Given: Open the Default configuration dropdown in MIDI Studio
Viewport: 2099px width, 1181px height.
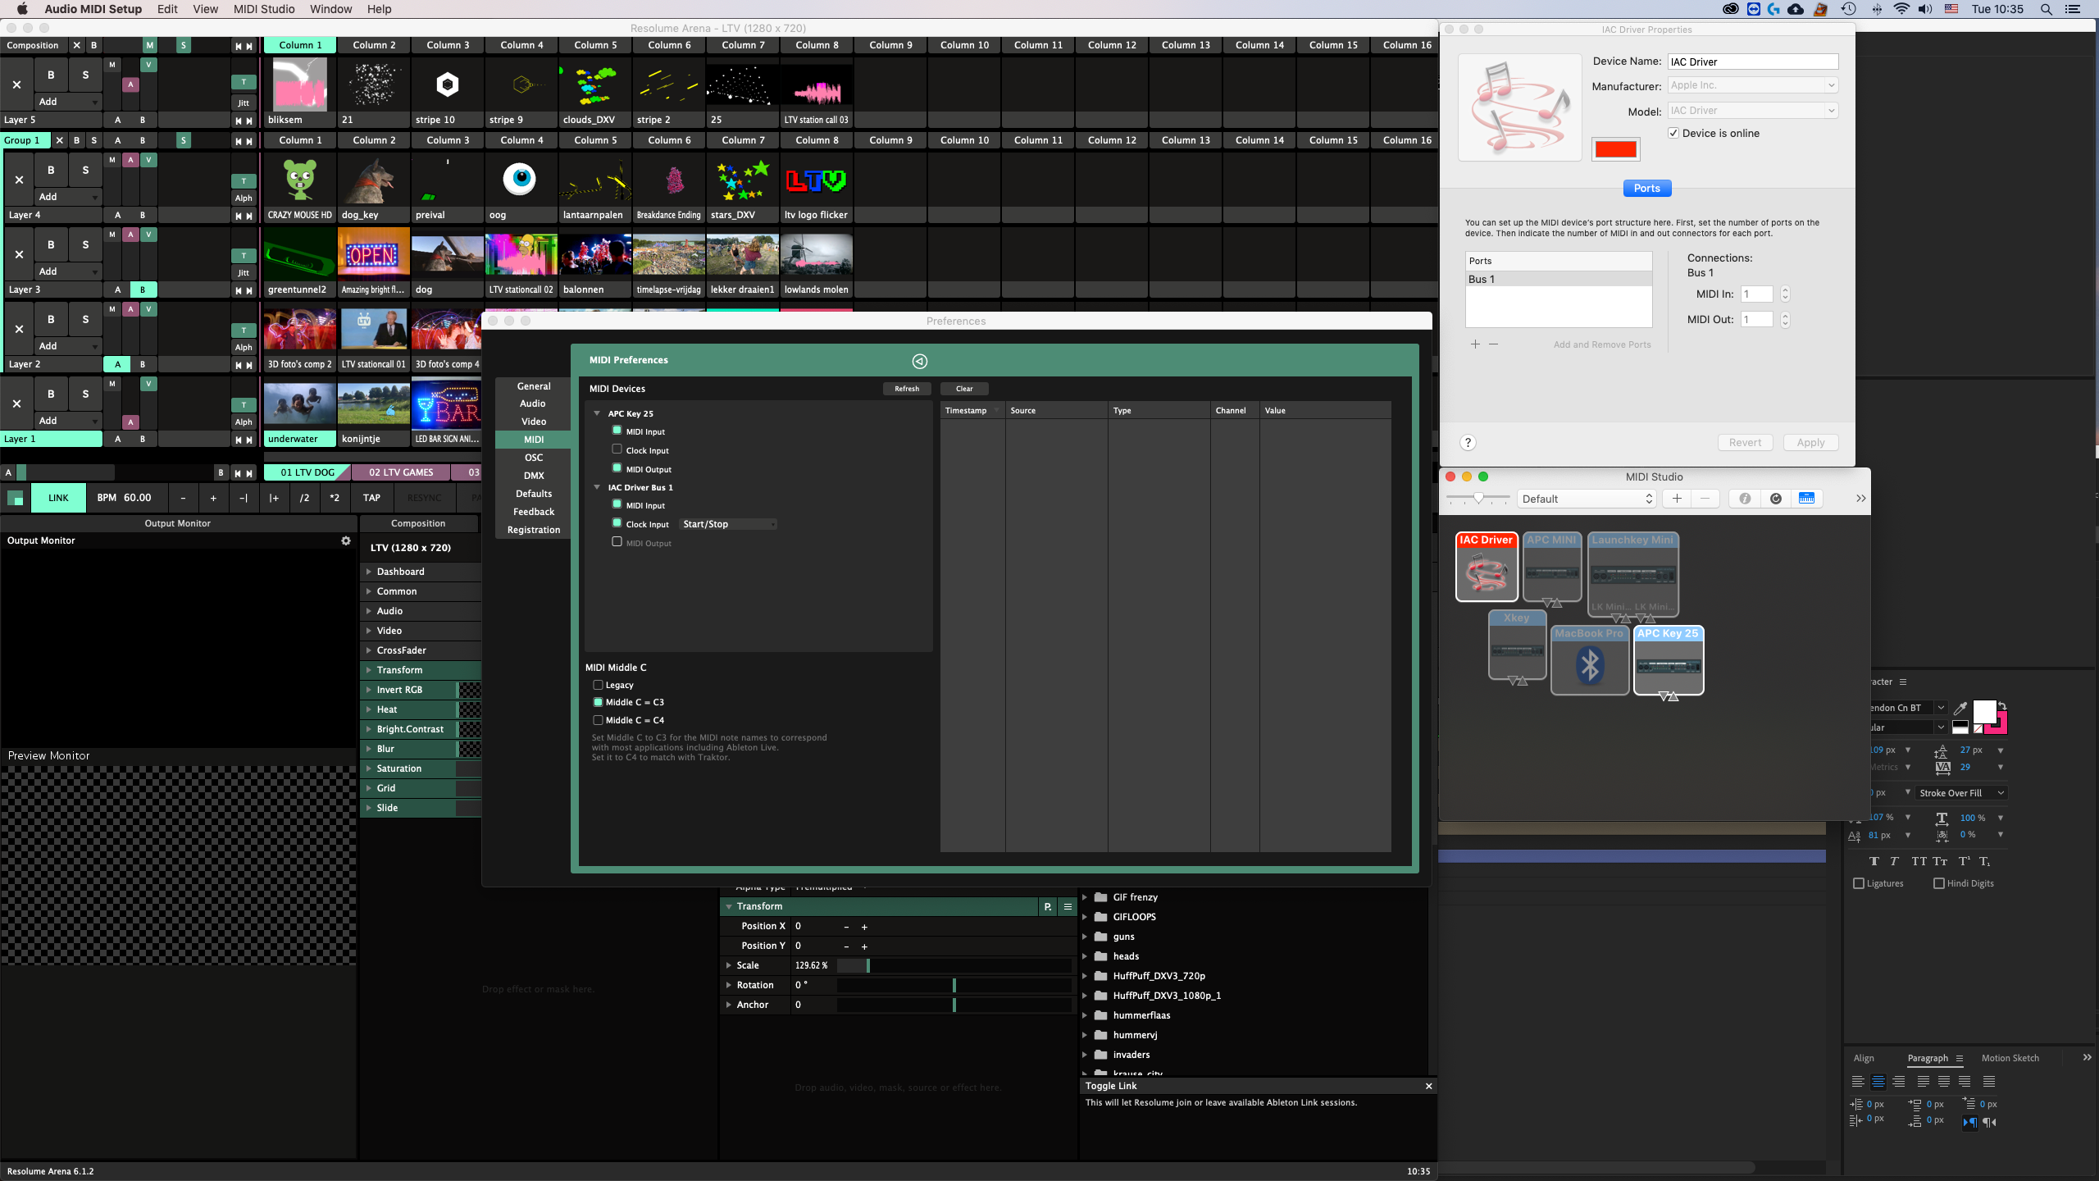Looking at the screenshot, I should pyautogui.click(x=1587, y=499).
